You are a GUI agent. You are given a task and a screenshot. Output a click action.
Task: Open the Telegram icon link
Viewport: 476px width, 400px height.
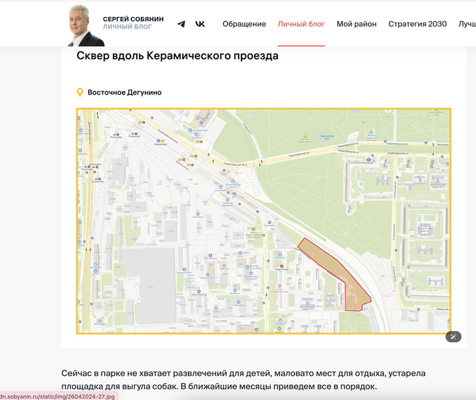[x=182, y=24]
